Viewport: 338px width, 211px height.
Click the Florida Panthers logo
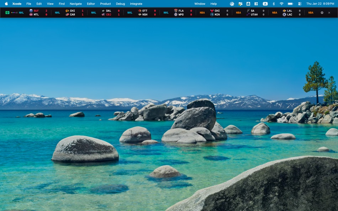click(176, 11)
